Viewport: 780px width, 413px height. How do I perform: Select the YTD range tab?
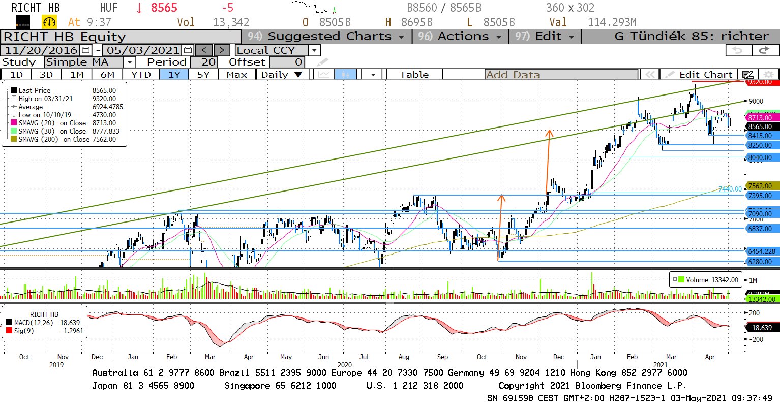coord(141,75)
